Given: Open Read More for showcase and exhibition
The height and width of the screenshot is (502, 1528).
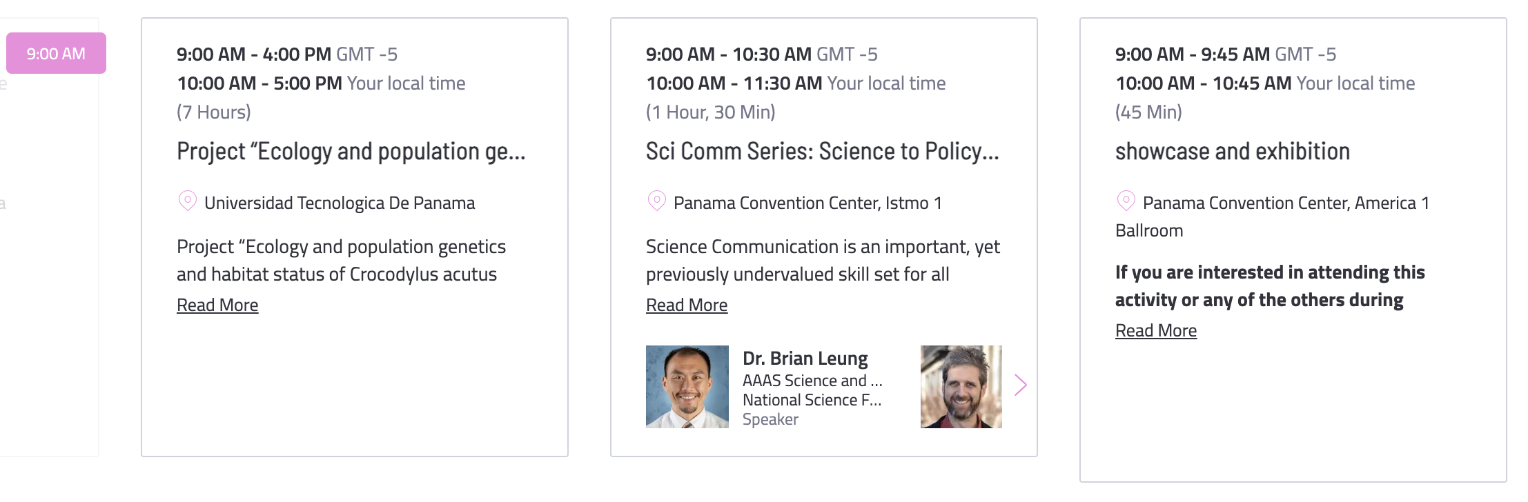Looking at the screenshot, I should pos(1156,330).
